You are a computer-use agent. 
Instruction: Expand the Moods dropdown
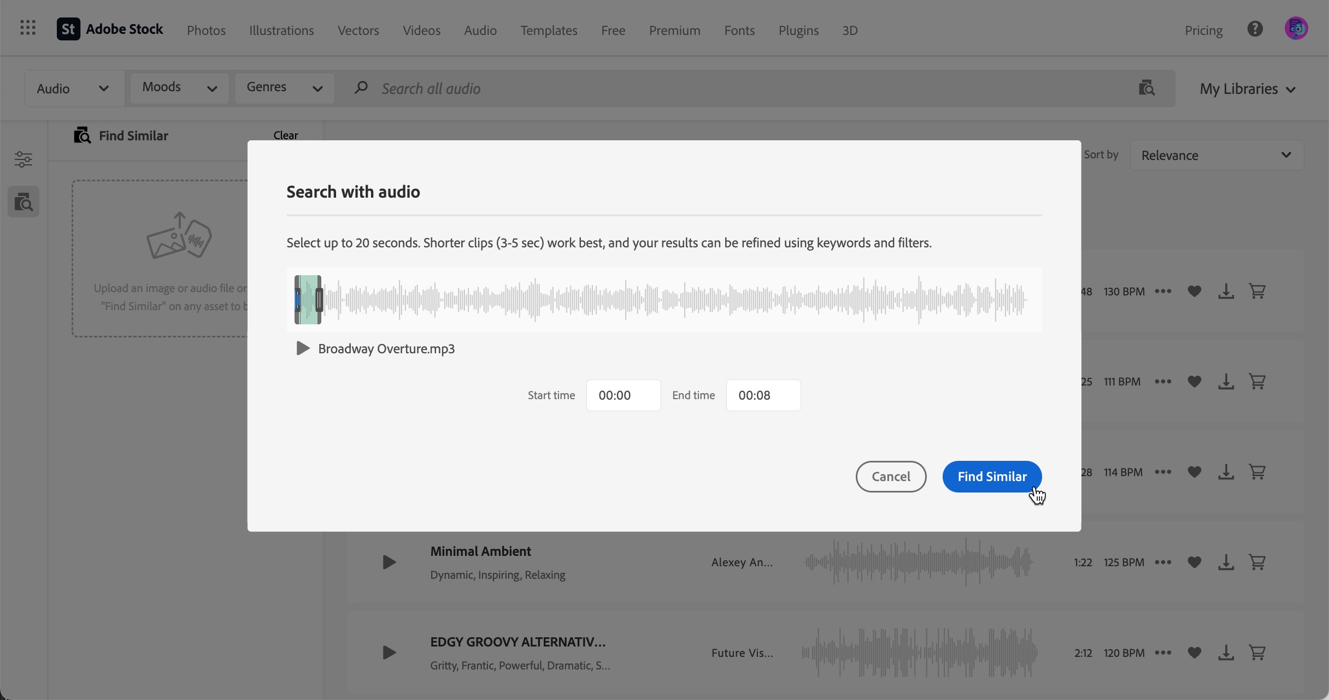(x=179, y=88)
